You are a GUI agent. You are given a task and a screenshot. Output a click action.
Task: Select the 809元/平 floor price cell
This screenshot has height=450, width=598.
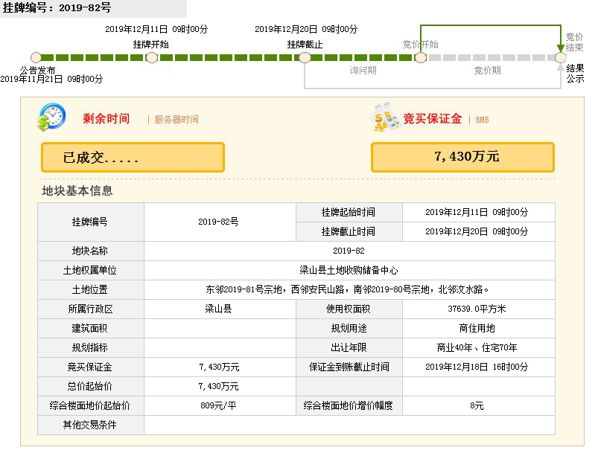click(x=220, y=406)
